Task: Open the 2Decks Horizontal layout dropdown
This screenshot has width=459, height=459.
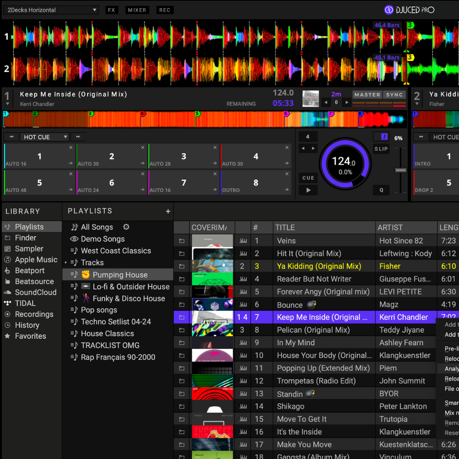Action: [50, 10]
